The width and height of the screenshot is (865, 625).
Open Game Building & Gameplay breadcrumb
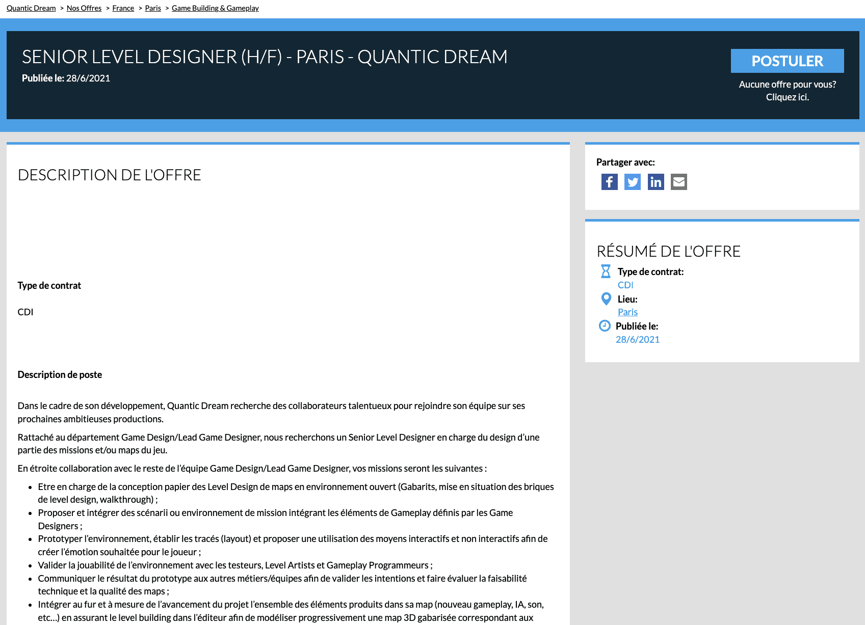215,8
